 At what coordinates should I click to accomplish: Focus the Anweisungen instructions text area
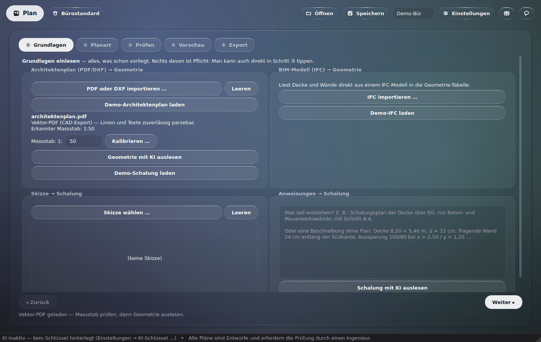(392, 242)
